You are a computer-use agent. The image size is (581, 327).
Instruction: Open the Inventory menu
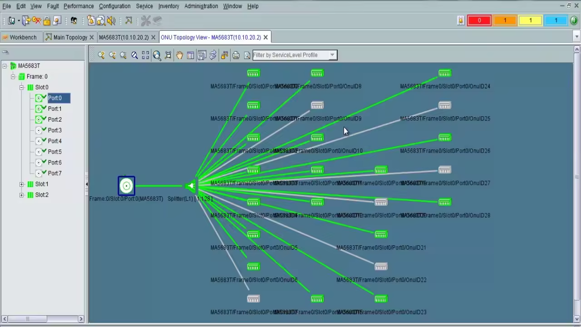coord(168,6)
